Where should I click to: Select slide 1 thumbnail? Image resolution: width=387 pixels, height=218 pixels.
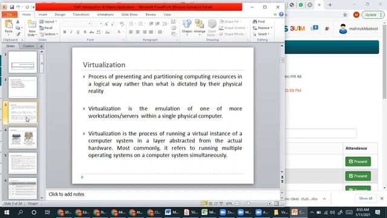point(23,62)
